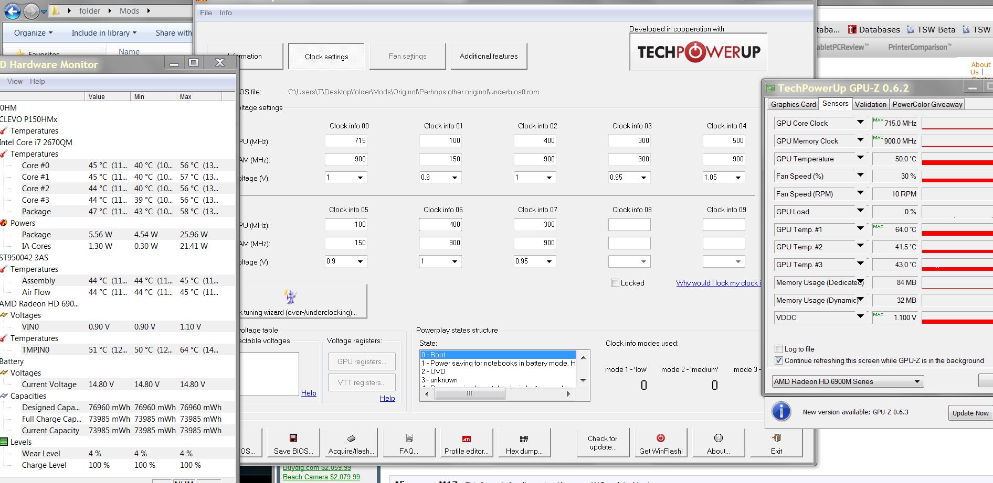Click Clock info 04 GPU MHz field

724,140
